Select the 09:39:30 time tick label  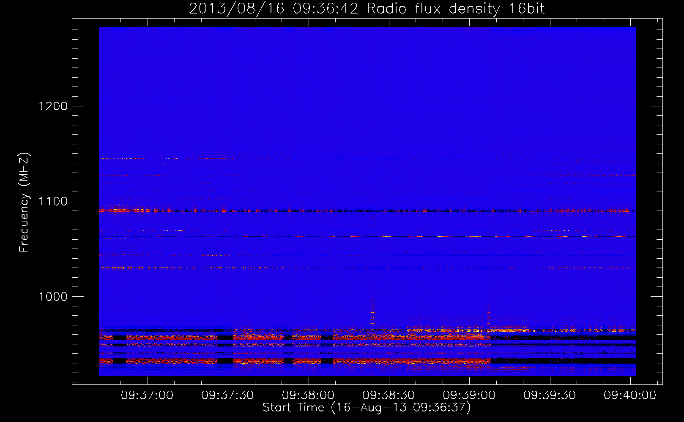pyautogui.click(x=550, y=395)
